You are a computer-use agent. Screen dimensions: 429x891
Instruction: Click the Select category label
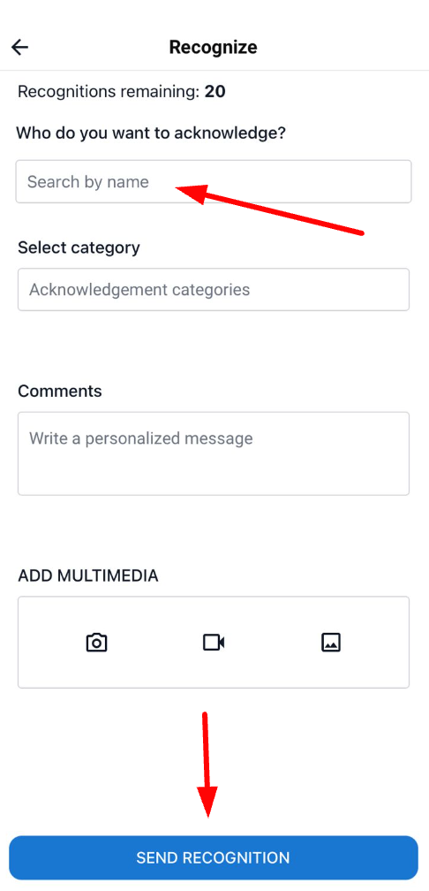coord(79,247)
